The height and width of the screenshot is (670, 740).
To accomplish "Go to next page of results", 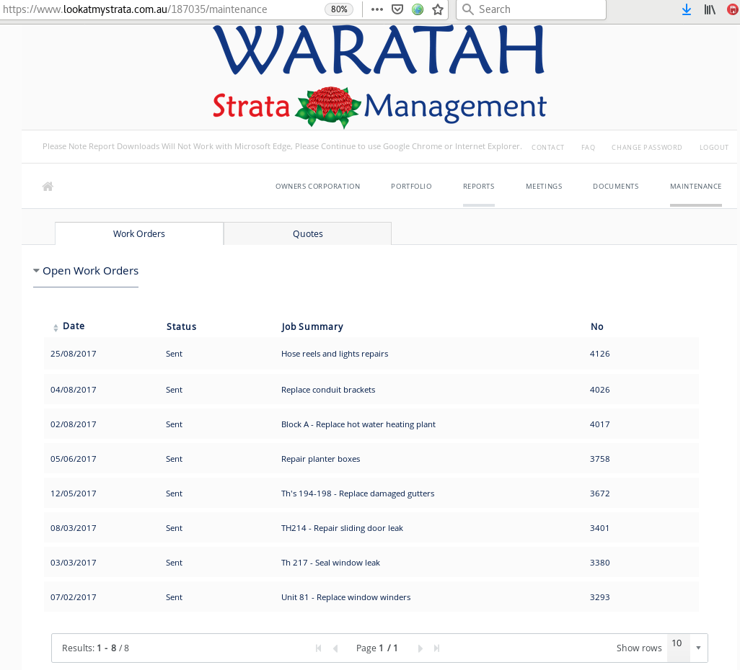I will [x=420, y=648].
